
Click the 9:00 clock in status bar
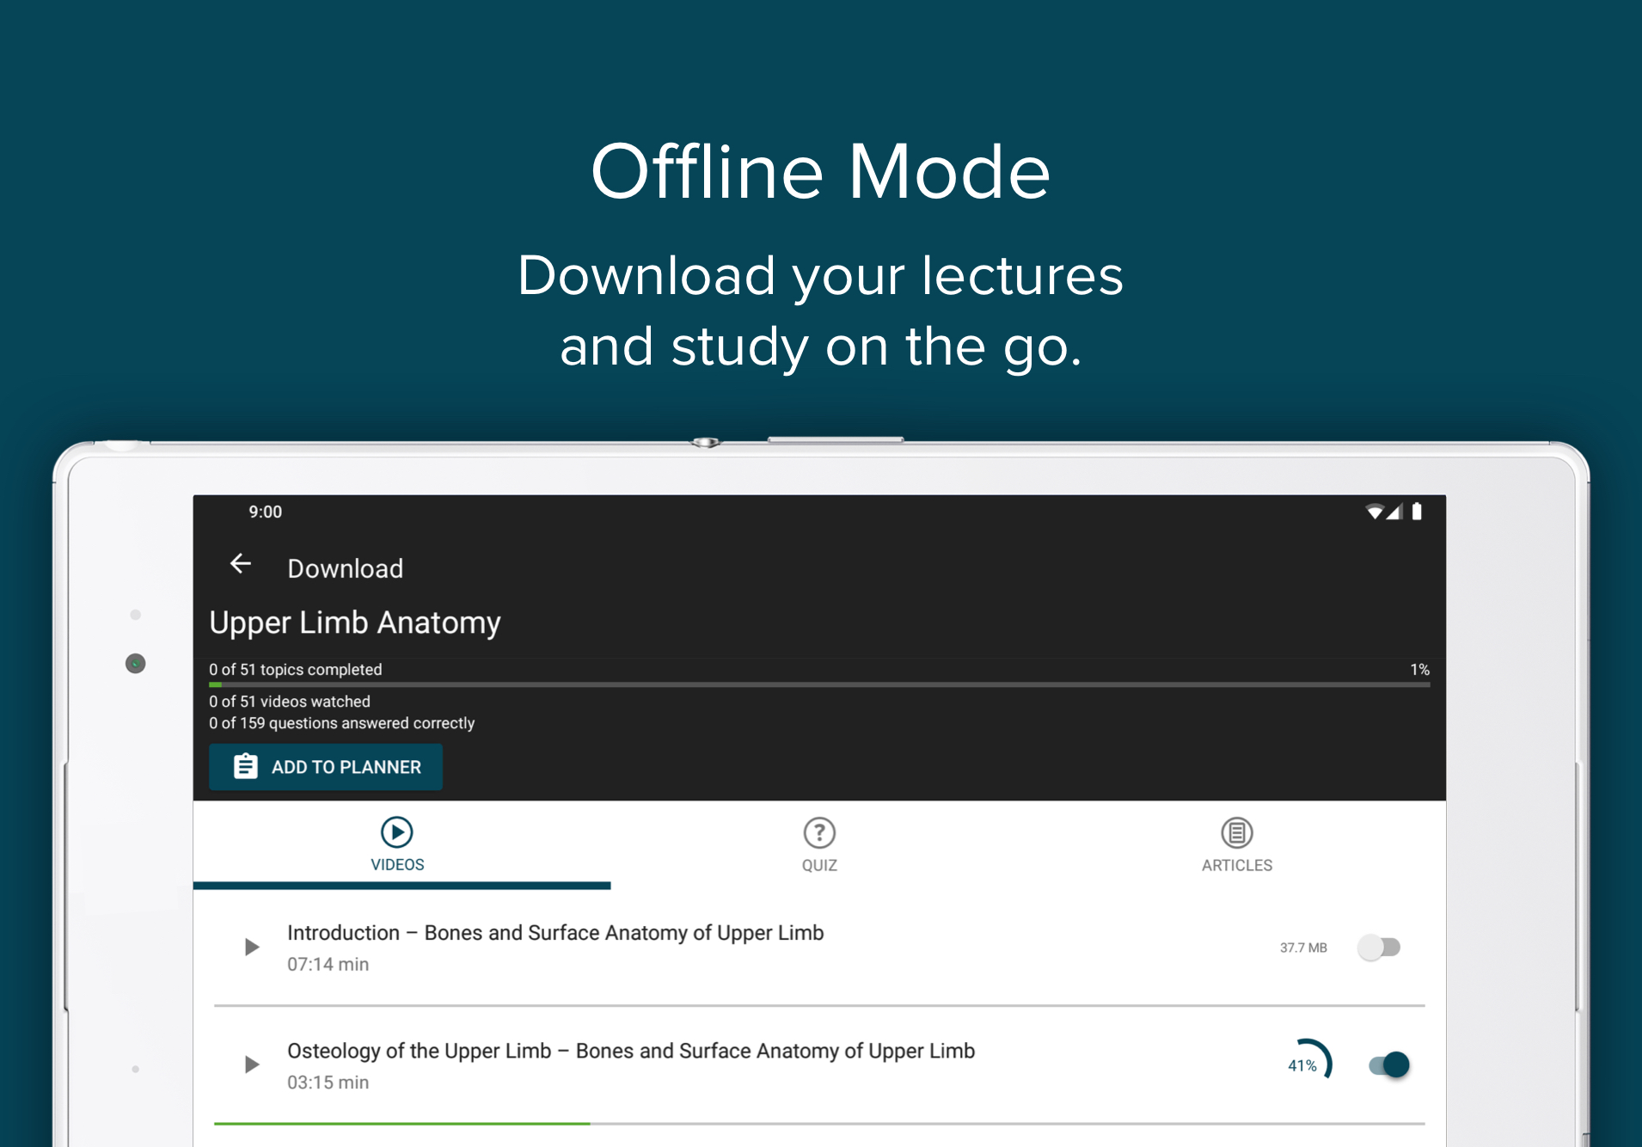click(x=265, y=512)
